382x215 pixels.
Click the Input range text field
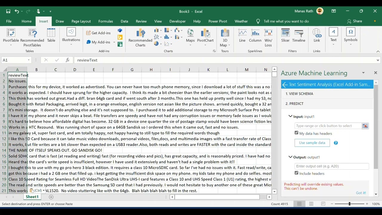tap(328, 126)
